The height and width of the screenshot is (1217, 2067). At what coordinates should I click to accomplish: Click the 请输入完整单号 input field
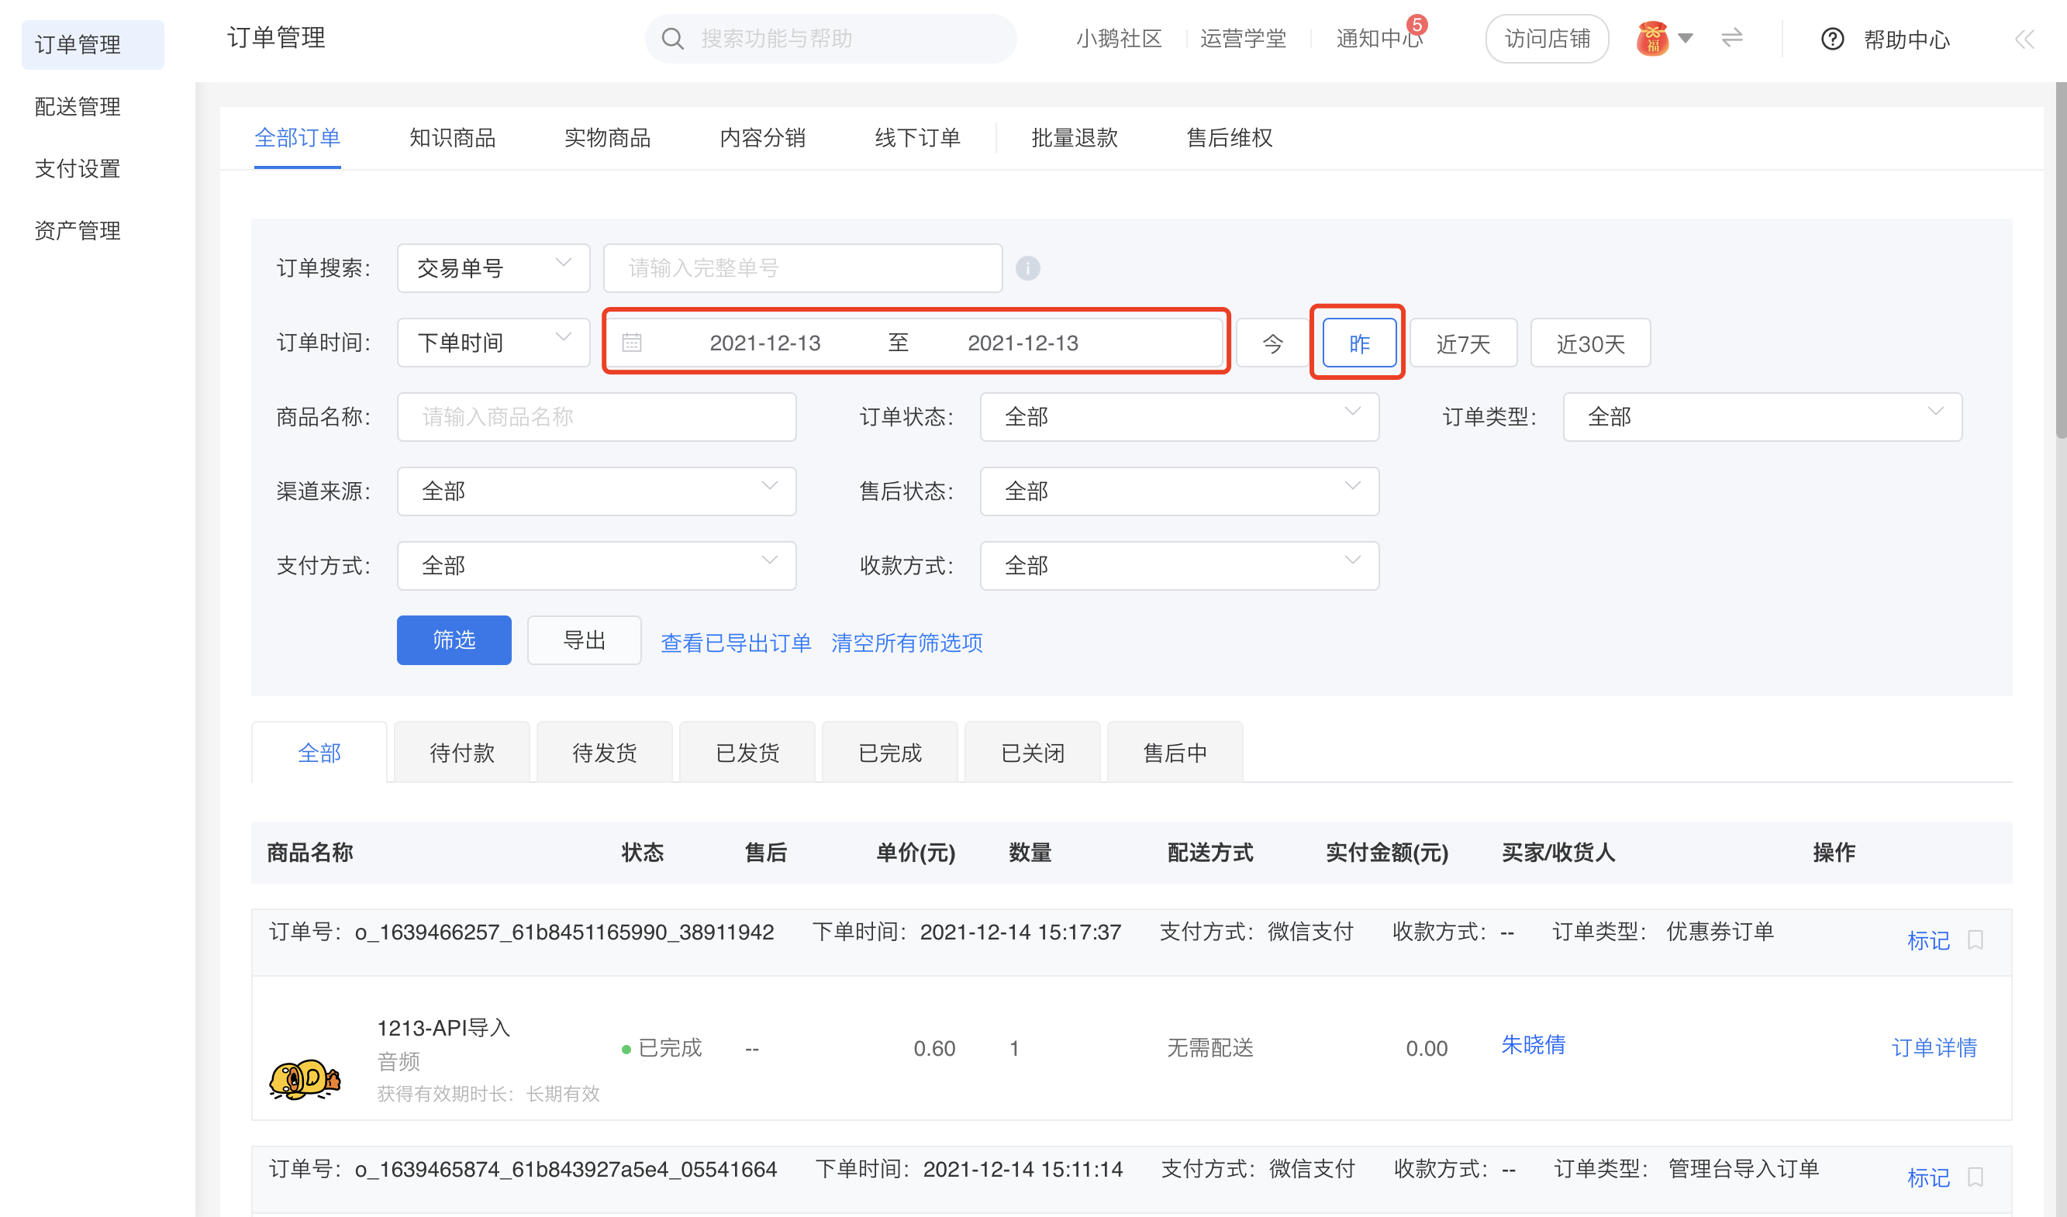(x=802, y=268)
